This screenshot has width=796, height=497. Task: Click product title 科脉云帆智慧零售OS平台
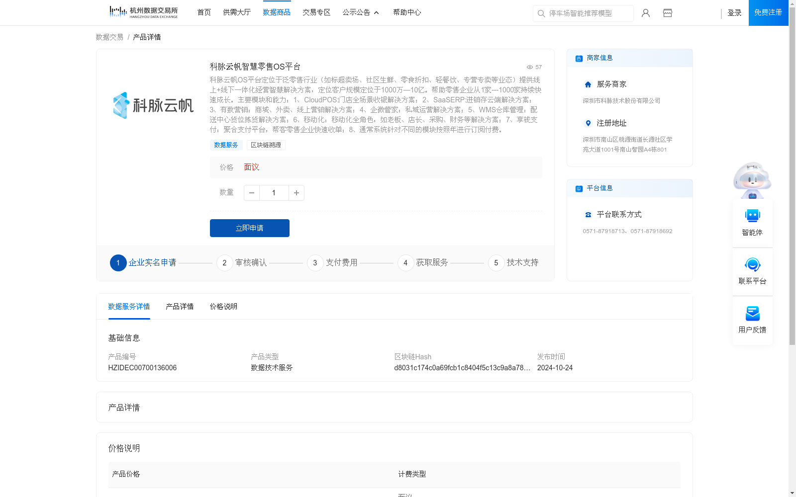point(255,67)
